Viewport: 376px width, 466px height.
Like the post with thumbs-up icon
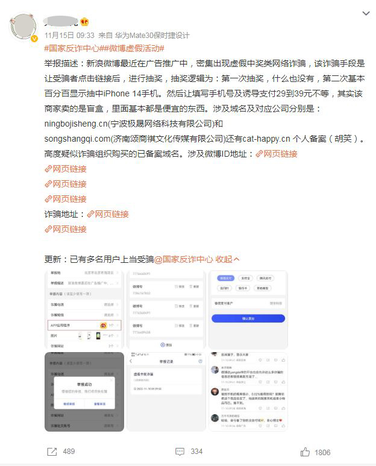[305, 452]
